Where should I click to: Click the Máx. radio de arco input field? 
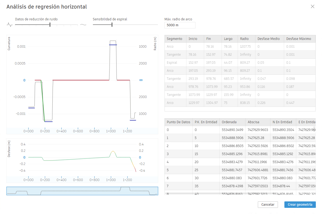coord(180,25)
